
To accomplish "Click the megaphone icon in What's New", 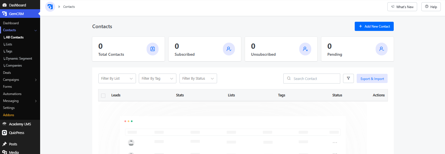I will [x=393, y=7].
